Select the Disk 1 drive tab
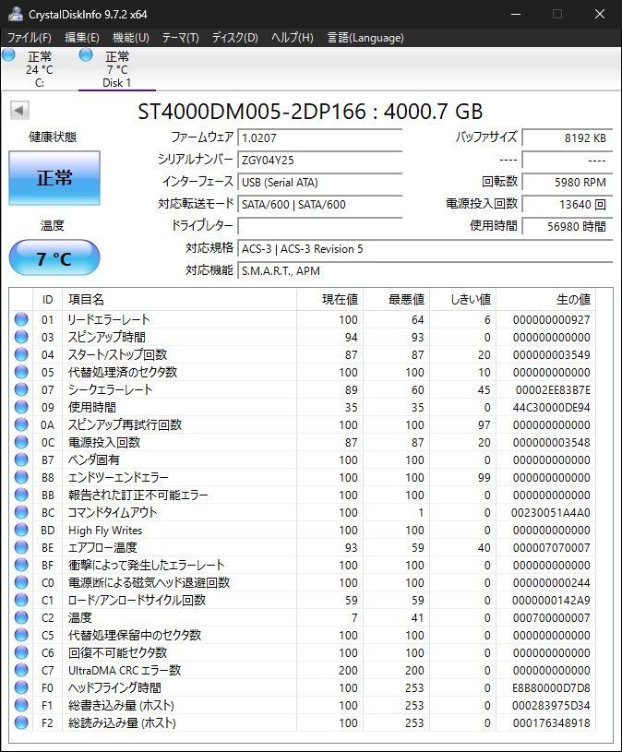The width and height of the screenshot is (622, 752). [x=116, y=69]
